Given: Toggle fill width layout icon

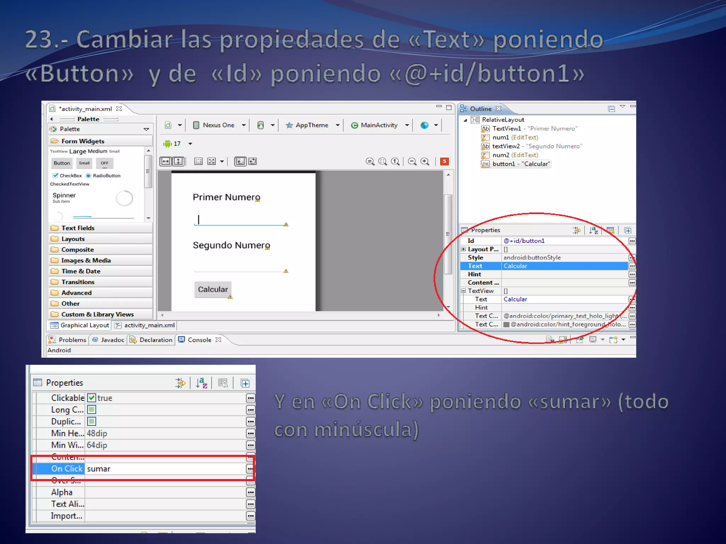Looking at the screenshot, I should coord(166,161).
